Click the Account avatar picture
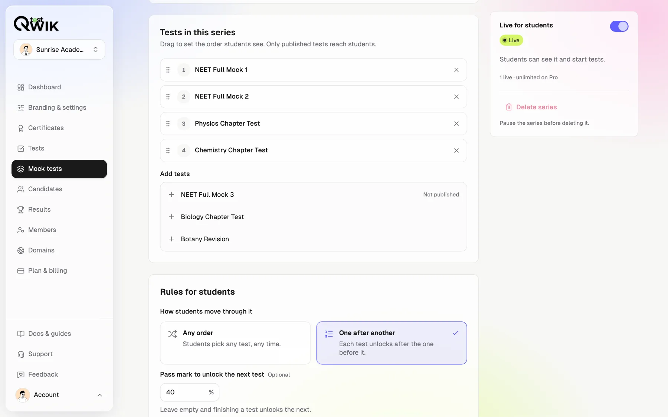Image resolution: width=668 pixels, height=417 pixels. [23, 395]
